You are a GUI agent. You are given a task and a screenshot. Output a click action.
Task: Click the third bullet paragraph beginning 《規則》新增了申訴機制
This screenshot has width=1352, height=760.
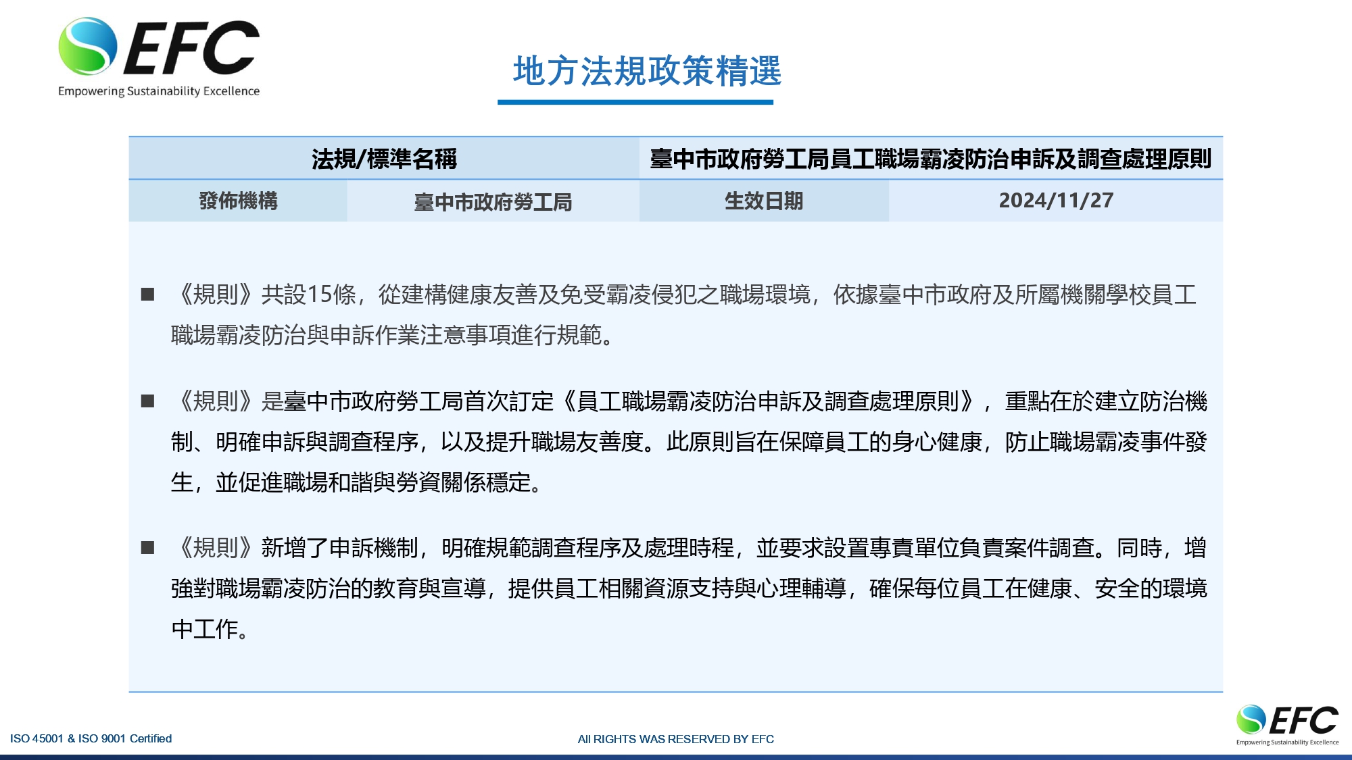pyautogui.click(x=689, y=588)
